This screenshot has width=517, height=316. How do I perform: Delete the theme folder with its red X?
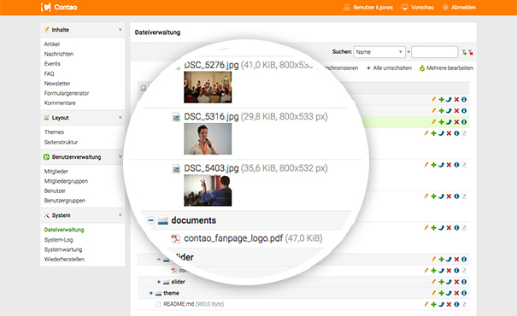(x=456, y=293)
